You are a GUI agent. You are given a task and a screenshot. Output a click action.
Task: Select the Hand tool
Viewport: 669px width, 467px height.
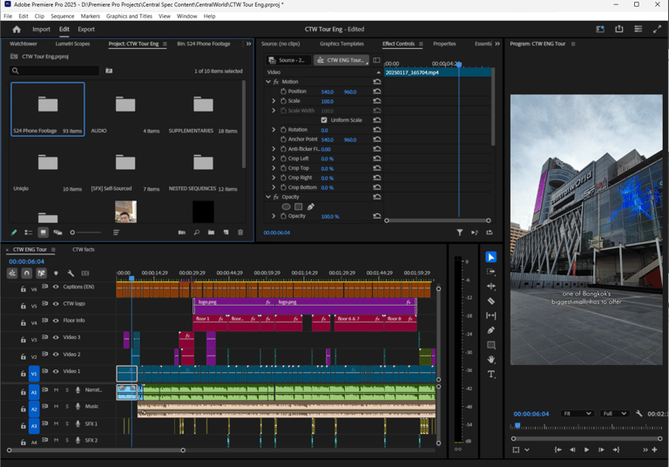[491, 359]
